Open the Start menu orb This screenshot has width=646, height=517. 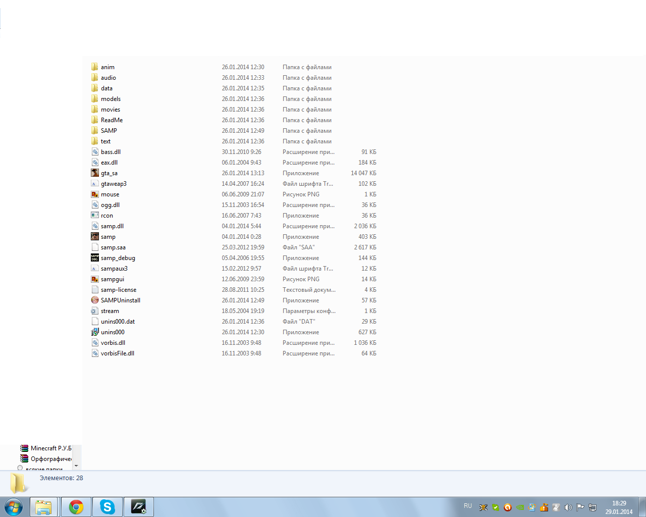click(14, 507)
